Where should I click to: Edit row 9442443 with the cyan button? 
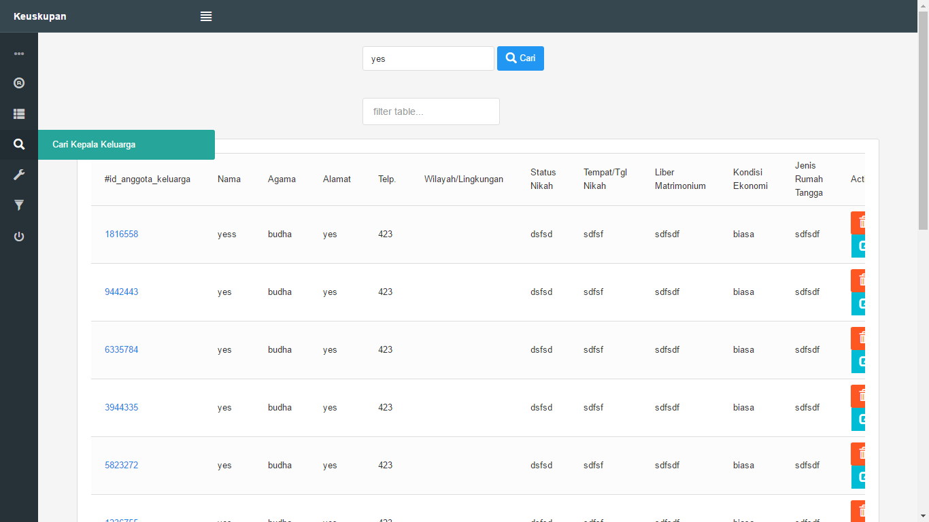pos(858,304)
